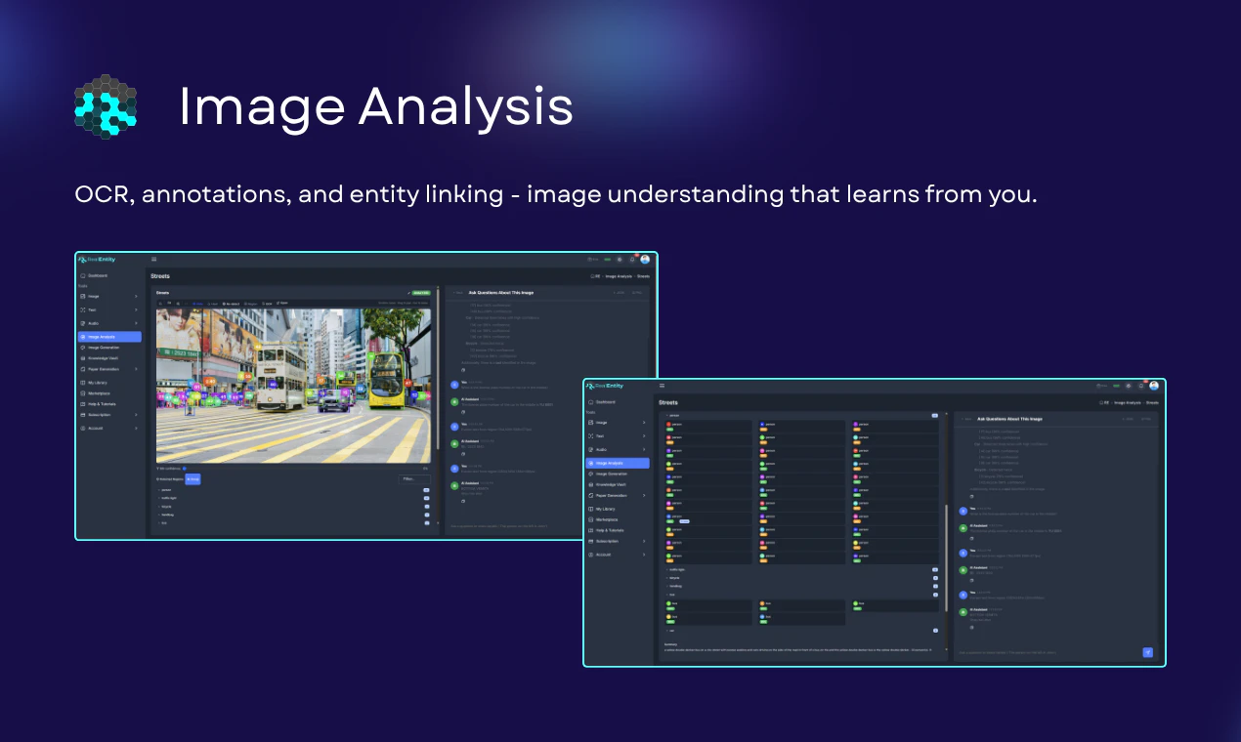The image size is (1241, 742).
Task: Expand the Image submenu in right screenshot sidebar
Action: pos(618,422)
